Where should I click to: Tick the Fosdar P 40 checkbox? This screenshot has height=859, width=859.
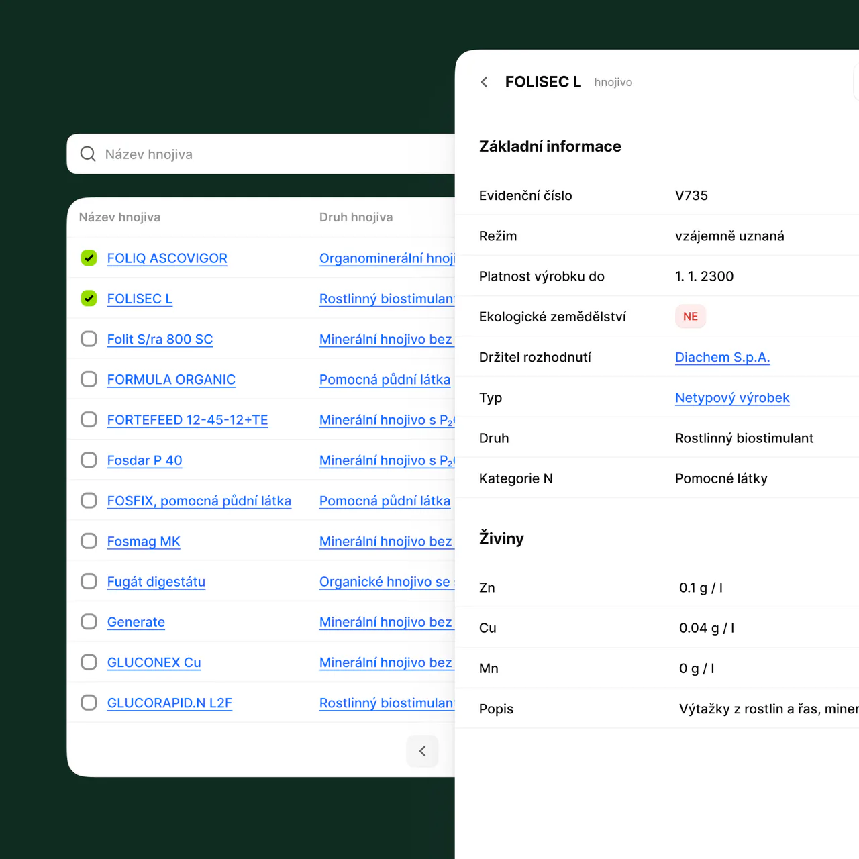(x=89, y=460)
